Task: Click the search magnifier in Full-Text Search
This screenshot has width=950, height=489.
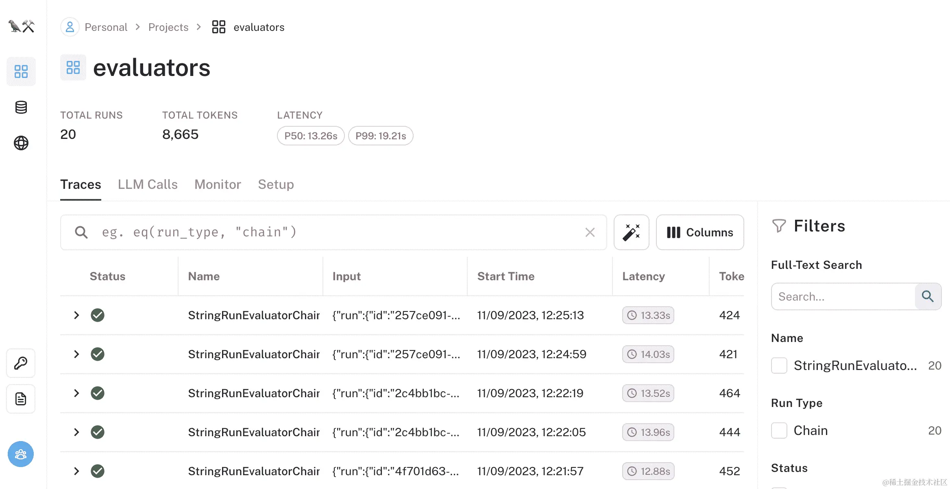Action: pos(928,296)
